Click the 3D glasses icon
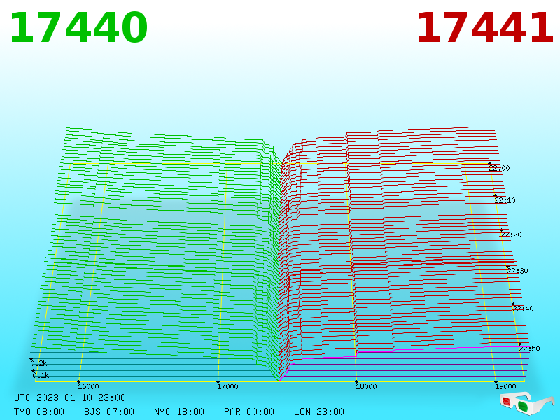Screen dimensions: 560x420 [526, 403]
